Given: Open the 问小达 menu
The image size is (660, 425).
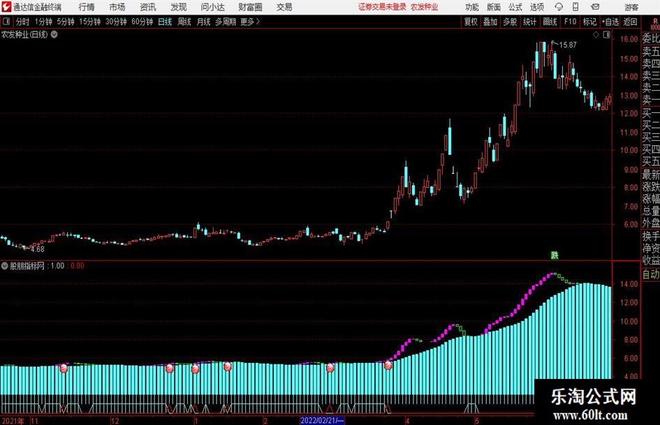Looking at the screenshot, I should [212, 7].
